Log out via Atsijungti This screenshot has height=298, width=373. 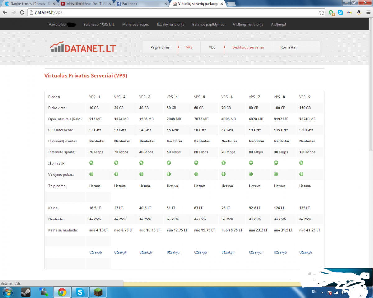[279, 25]
